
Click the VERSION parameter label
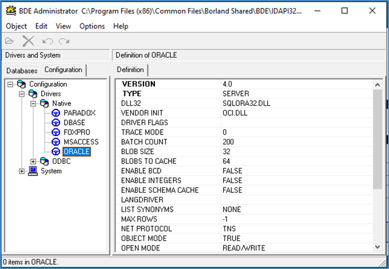pos(139,84)
